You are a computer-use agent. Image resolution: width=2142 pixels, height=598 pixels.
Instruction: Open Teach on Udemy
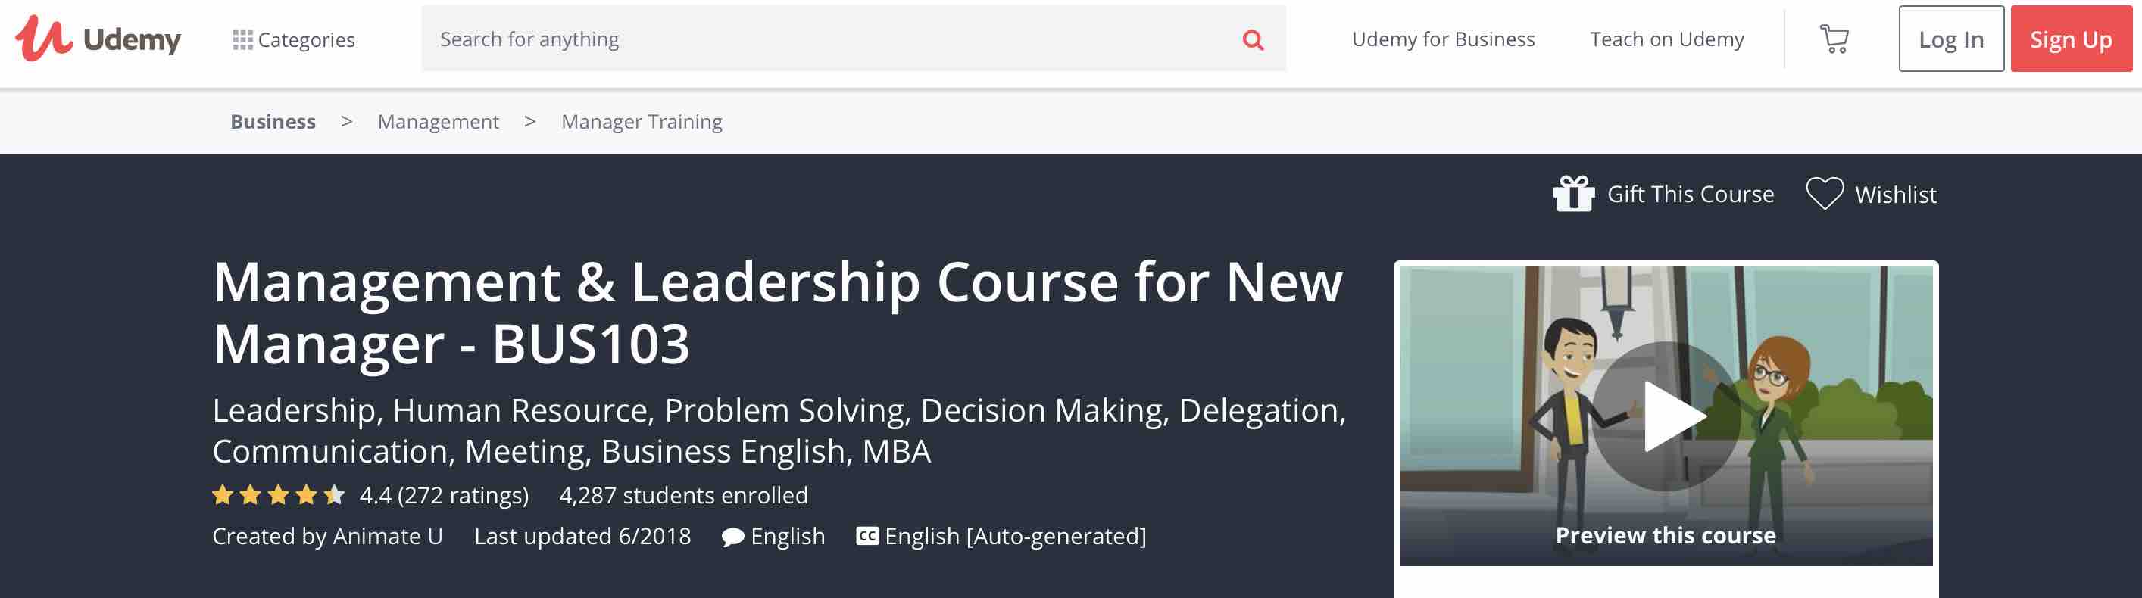tap(1666, 39)
